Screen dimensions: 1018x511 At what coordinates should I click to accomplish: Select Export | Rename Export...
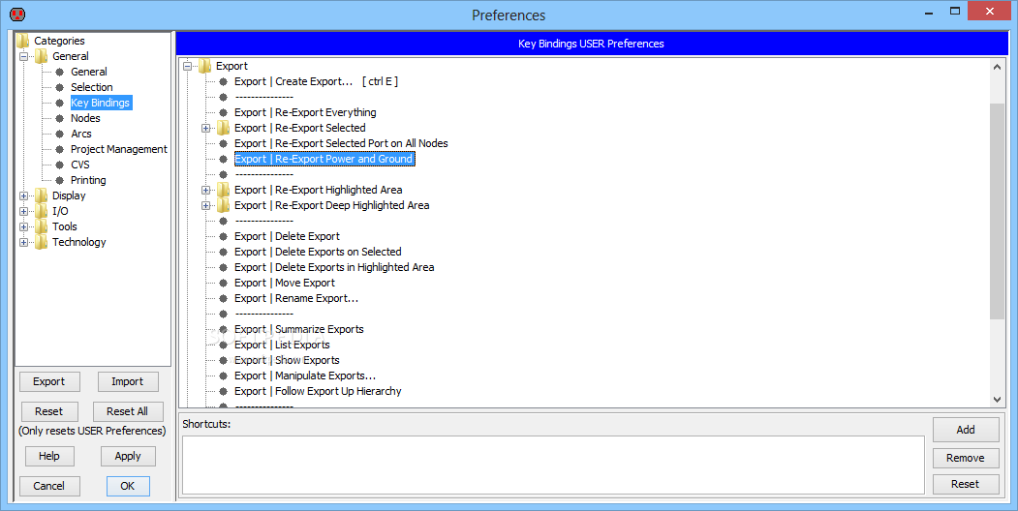pyautogui.click(x=296, y=298)
